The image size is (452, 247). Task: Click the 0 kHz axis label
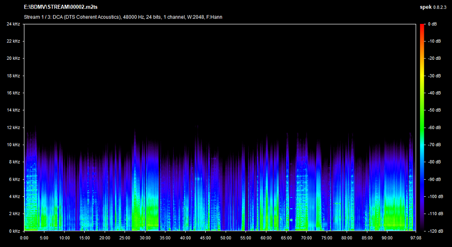(x=14, y=231)
